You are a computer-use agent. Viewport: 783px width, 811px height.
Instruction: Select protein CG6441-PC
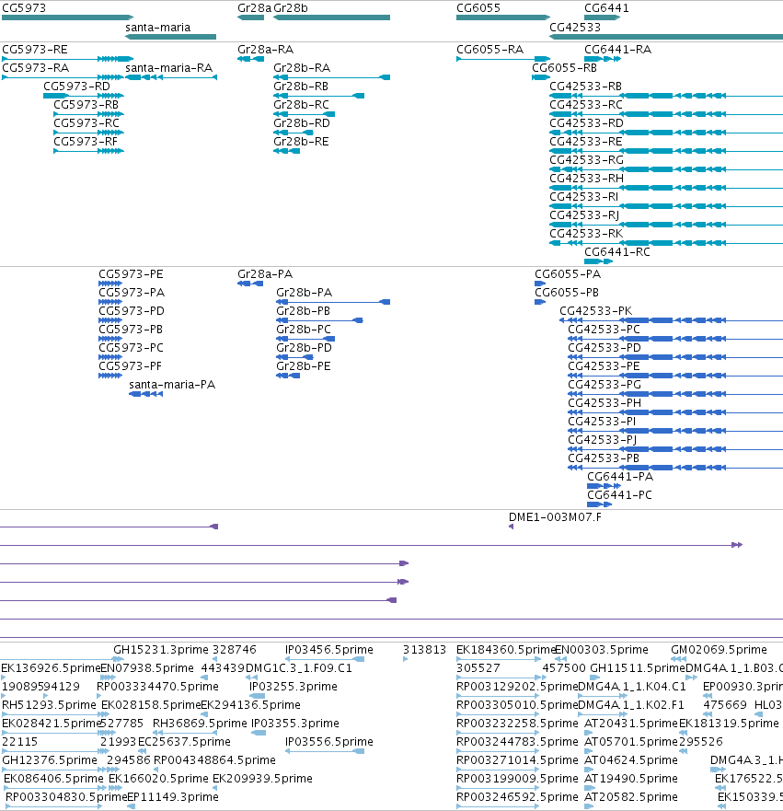pos(600,504)
